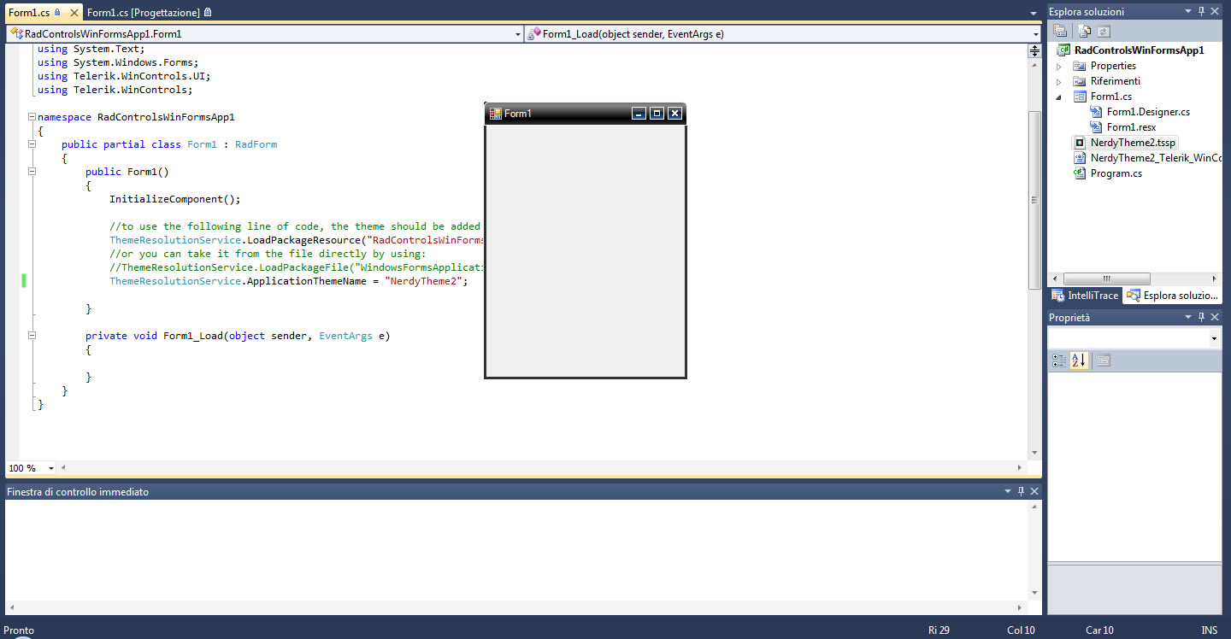1231x639 pixels.
Task: Close the Finestra di controllo immediato panel
Action: (1034, 491)
